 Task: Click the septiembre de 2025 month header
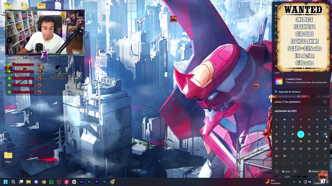(x=286, y=111)
